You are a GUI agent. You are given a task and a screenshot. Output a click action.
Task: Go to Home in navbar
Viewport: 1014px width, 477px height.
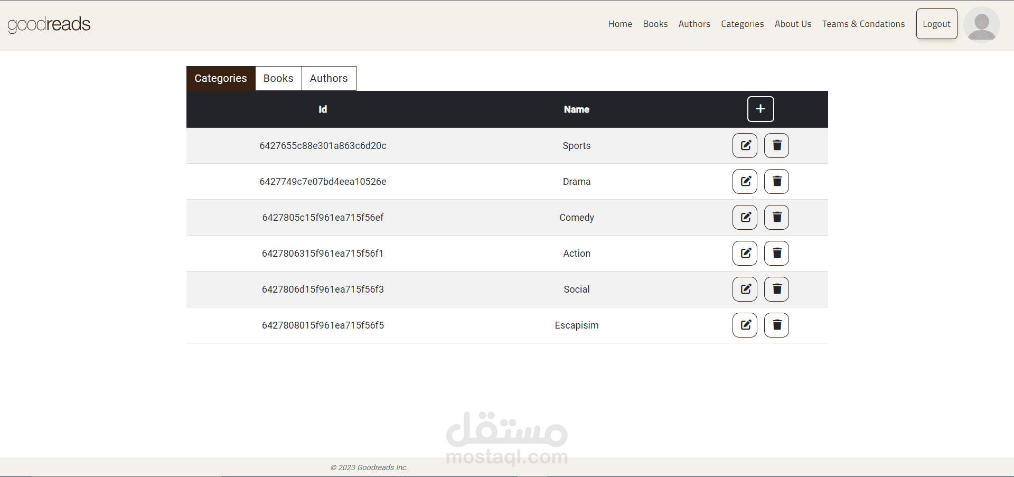click(x=620, y=24)
